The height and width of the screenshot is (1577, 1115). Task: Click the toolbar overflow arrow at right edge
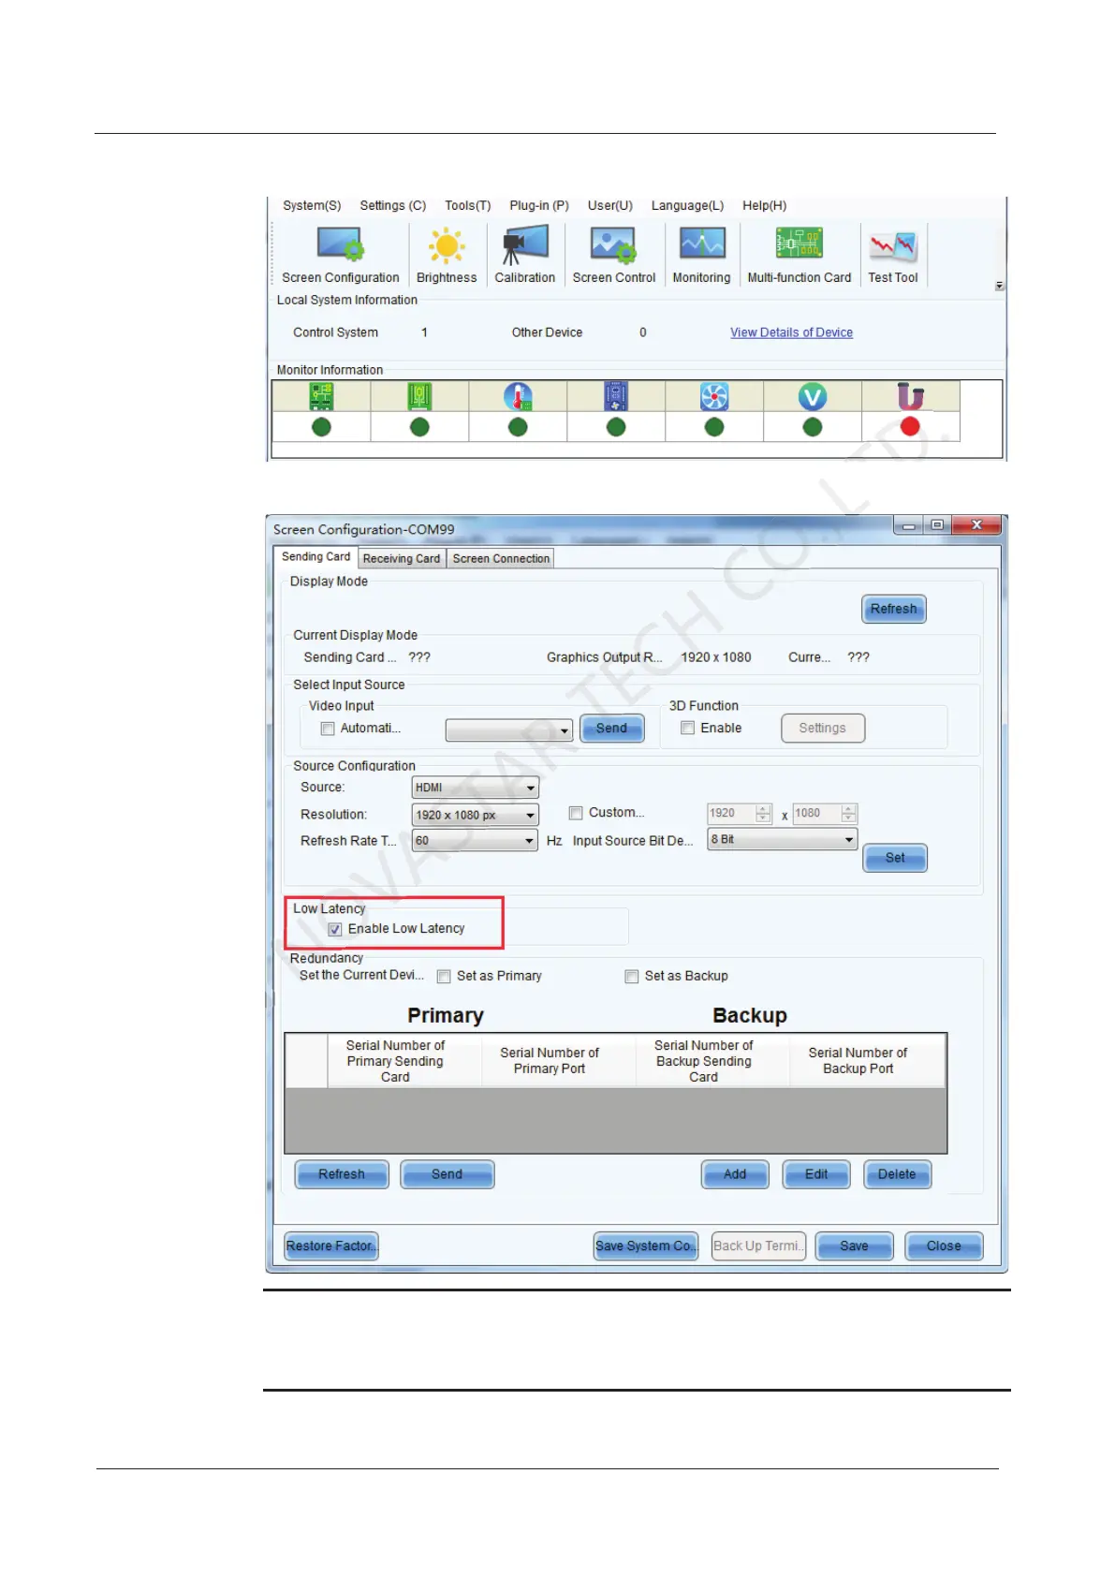tap(999, 286)
